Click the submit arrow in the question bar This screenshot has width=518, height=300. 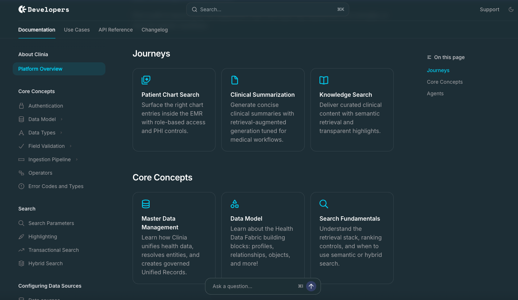pyautogui.click(x=311, y=286)
